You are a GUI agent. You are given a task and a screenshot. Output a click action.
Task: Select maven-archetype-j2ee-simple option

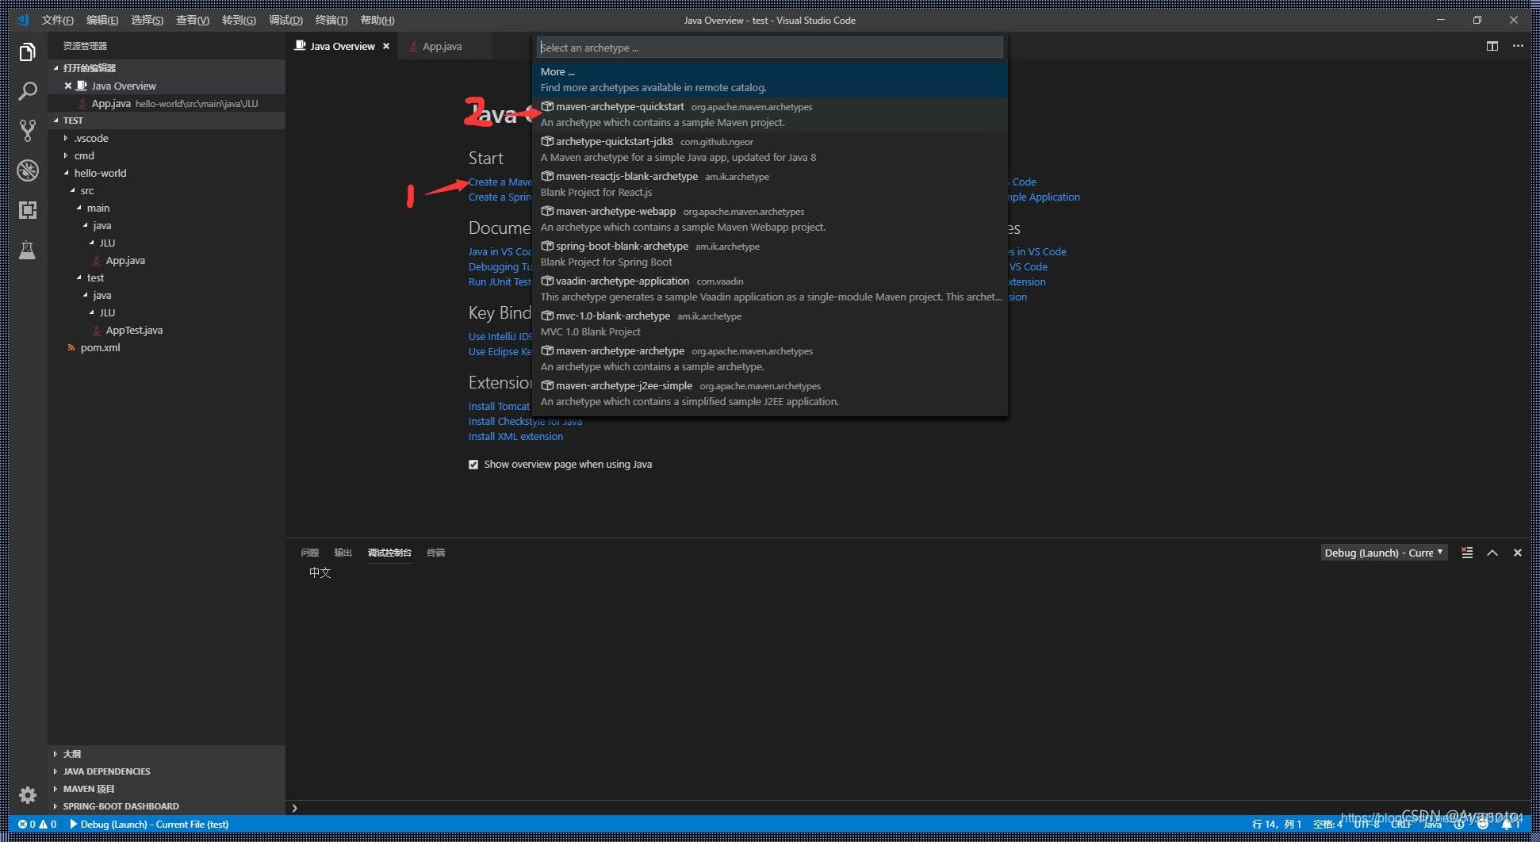pyautogui.click(x=769, y=393)
